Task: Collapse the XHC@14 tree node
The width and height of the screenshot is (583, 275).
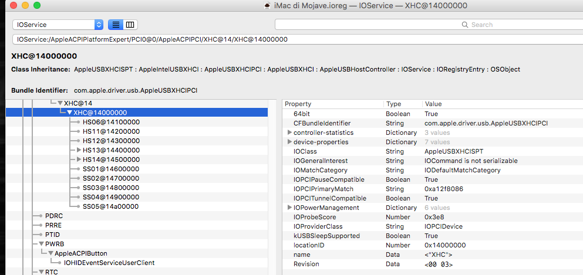Action: tap(60, 103)
